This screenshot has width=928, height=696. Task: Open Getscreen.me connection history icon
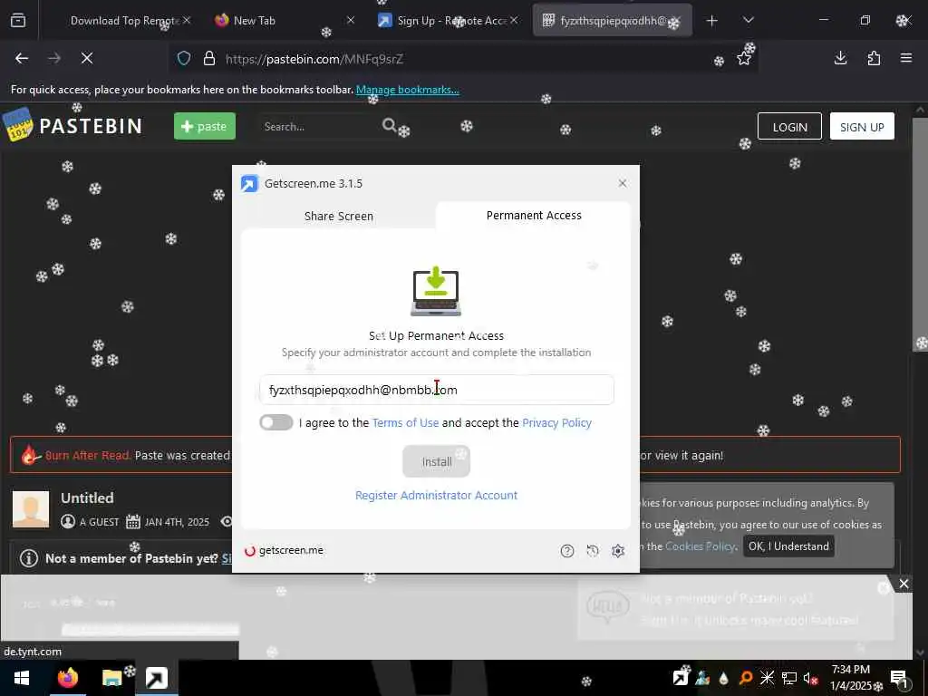click(x=593, y=551)
